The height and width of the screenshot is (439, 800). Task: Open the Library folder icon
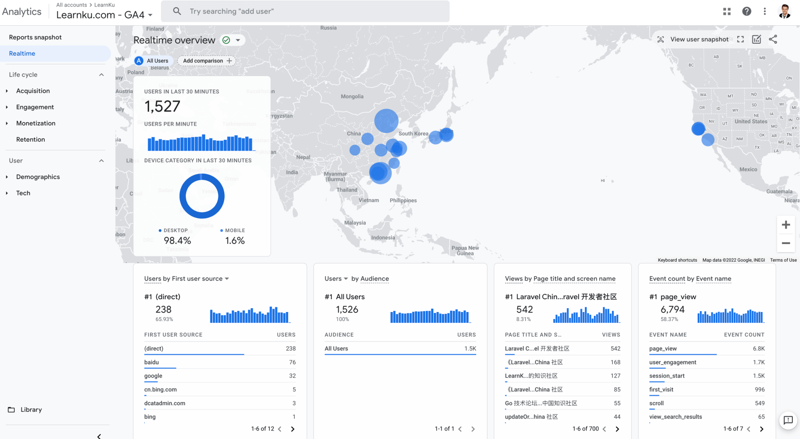click(11, 410)
